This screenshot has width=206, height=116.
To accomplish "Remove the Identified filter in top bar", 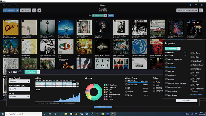I will pyautogui.click(x=105, y=16).
